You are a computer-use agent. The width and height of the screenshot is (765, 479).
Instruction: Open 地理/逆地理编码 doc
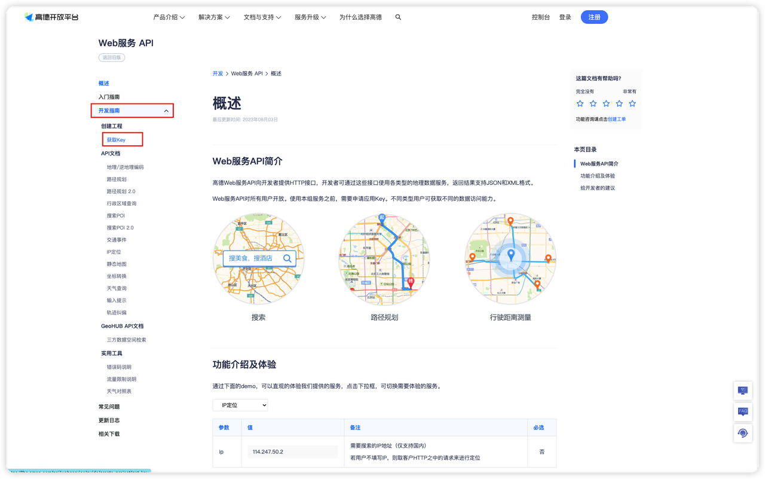(126, 167)
